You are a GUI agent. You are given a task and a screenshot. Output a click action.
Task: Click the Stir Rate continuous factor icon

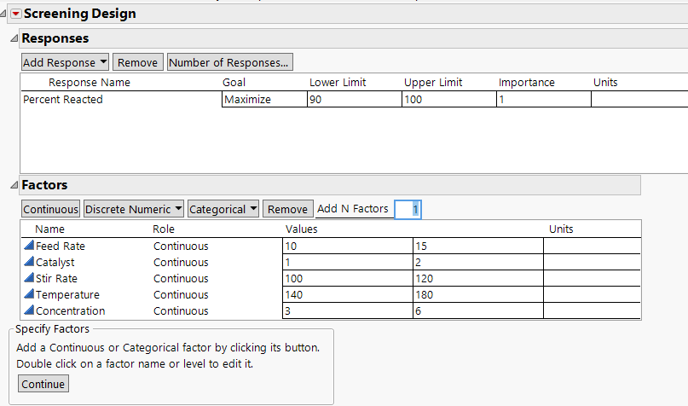coord(28,278)
